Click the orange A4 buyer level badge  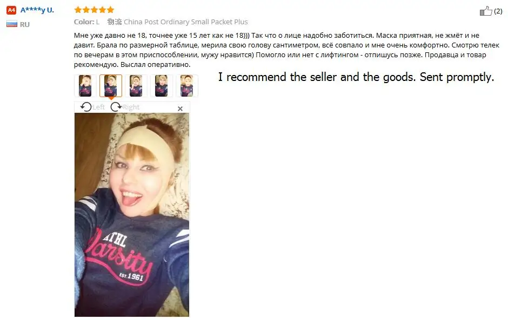[11, 10]
